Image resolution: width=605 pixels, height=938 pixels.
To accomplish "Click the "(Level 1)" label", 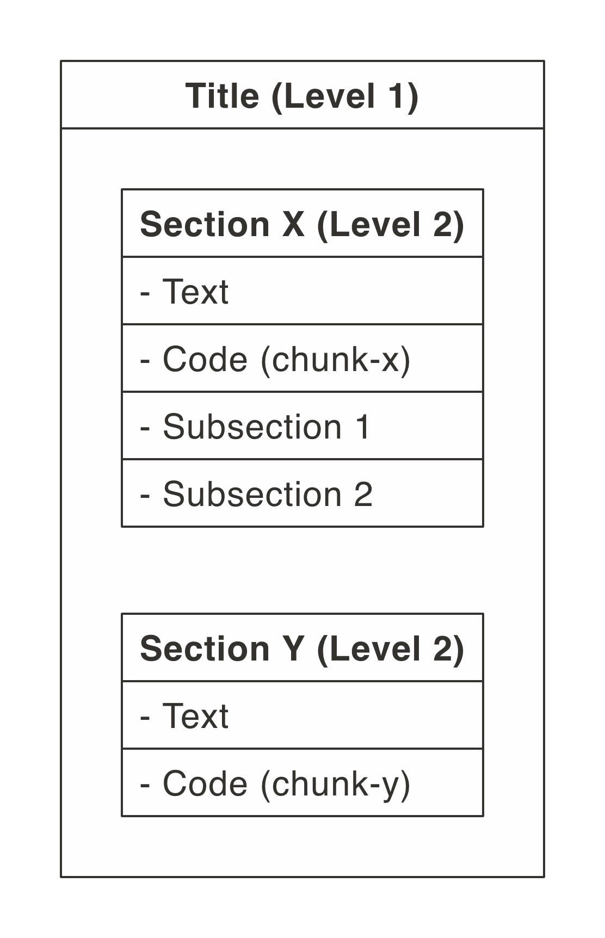I will tap(344, 96).
